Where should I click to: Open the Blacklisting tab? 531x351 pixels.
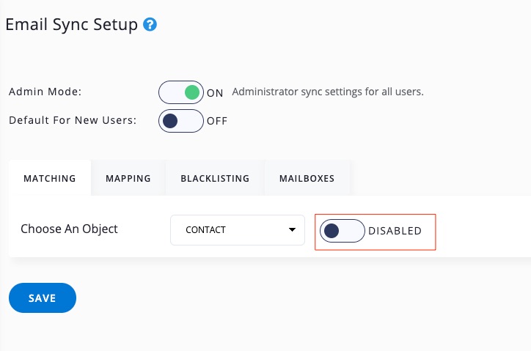215,178
